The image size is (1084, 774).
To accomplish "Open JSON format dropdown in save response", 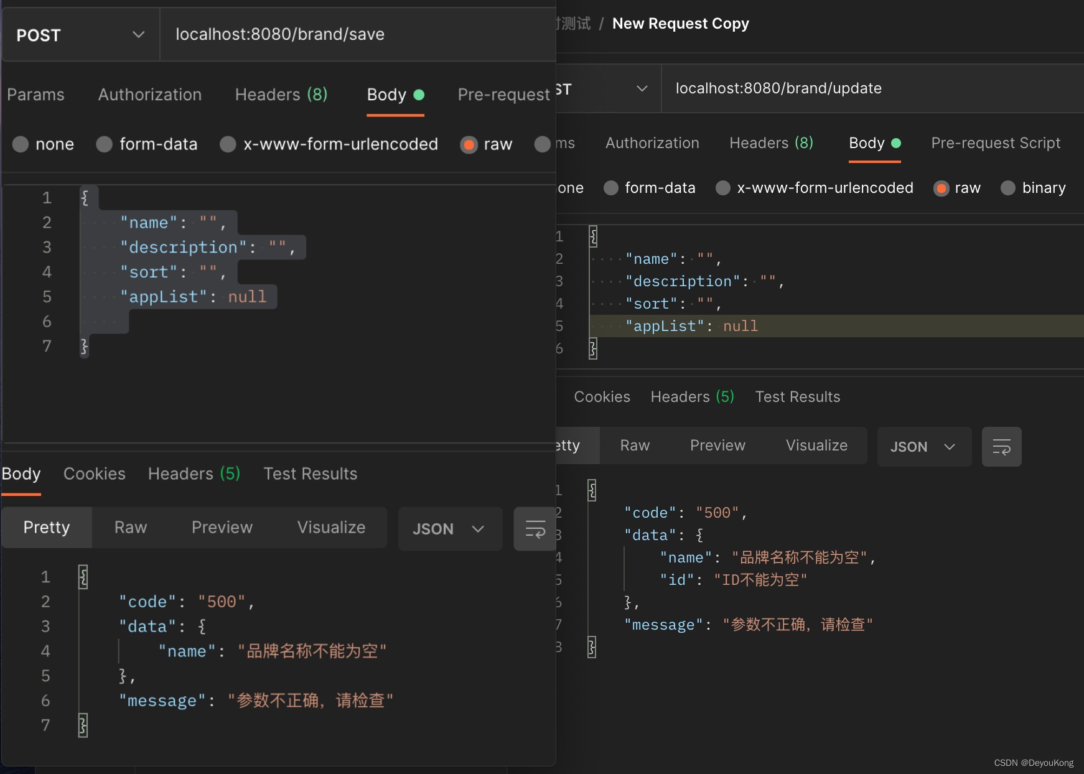I will click(449, 529).
